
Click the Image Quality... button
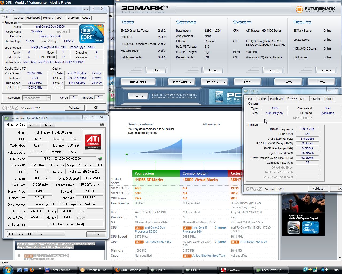182,82
